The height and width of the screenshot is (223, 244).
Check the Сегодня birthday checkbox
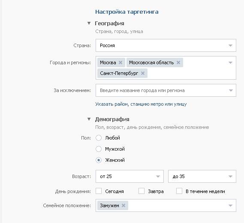click(99, 191)
